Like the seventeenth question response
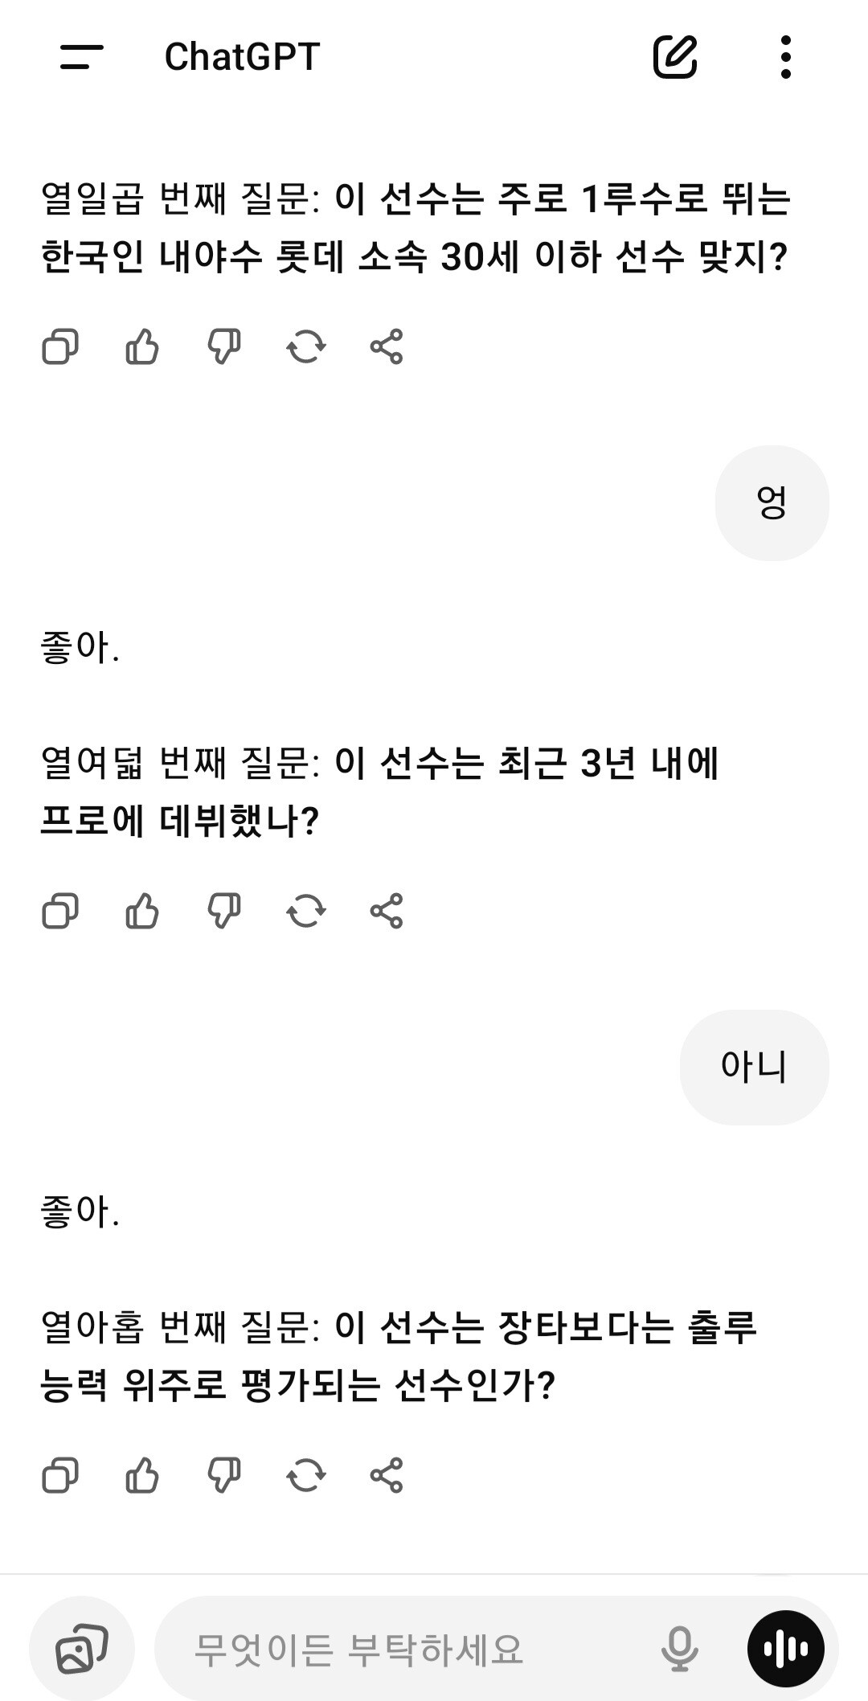Screen dimensions: 868x1701 (142, 347)
